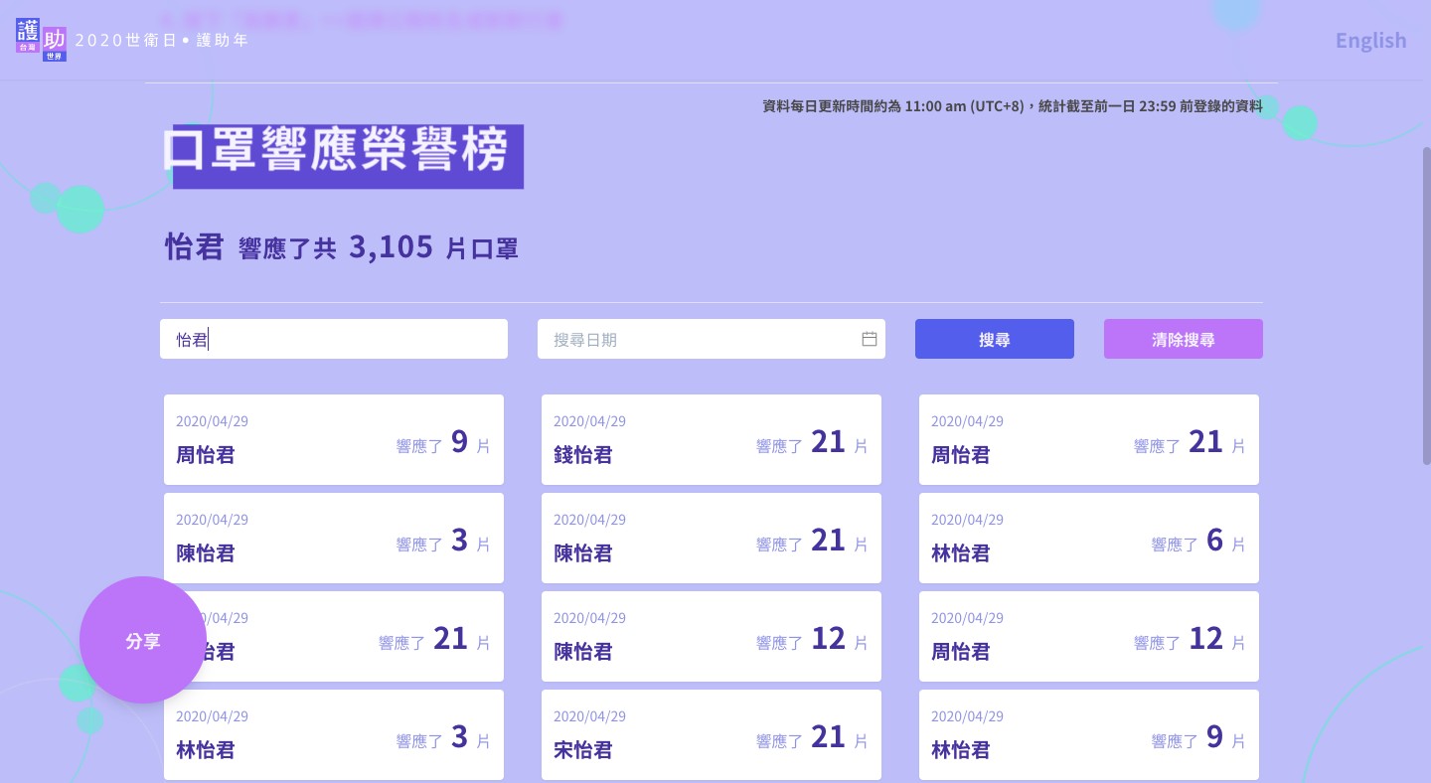The height and width of the screenshot is (783, 1431).
Task: Select 周怡君 card with 12 masks
Action: coord(1088,636)
